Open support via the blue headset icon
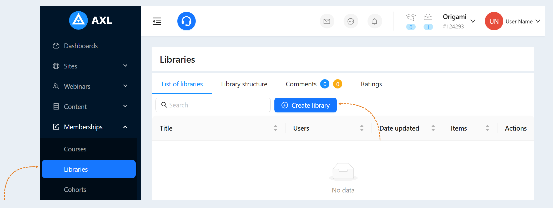553x208 pixels. pos(187,21)
